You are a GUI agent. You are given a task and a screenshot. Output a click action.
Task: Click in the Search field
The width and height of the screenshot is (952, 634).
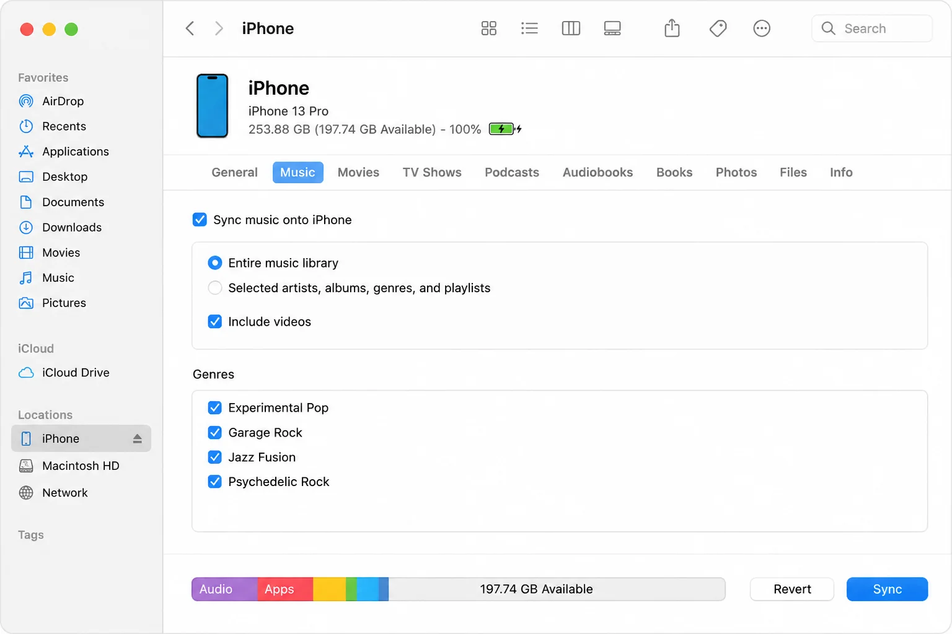point(872,28)
